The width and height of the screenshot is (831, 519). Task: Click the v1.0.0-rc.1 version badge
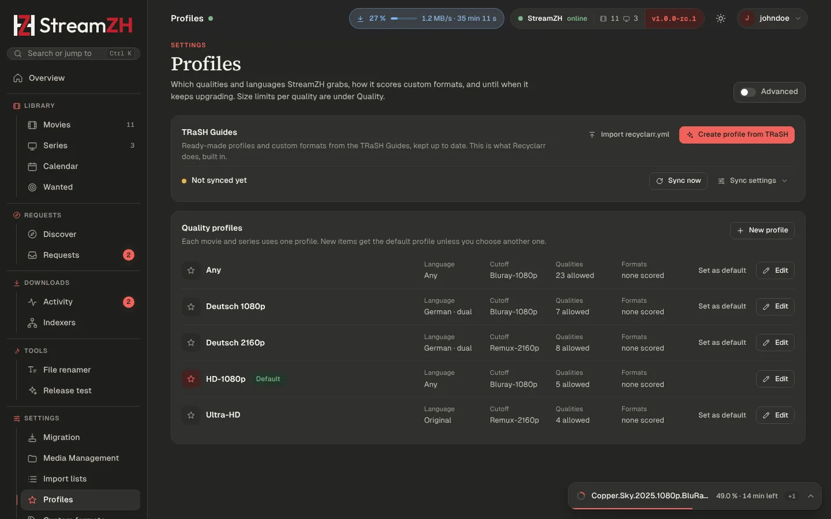[x=674, y=18]
